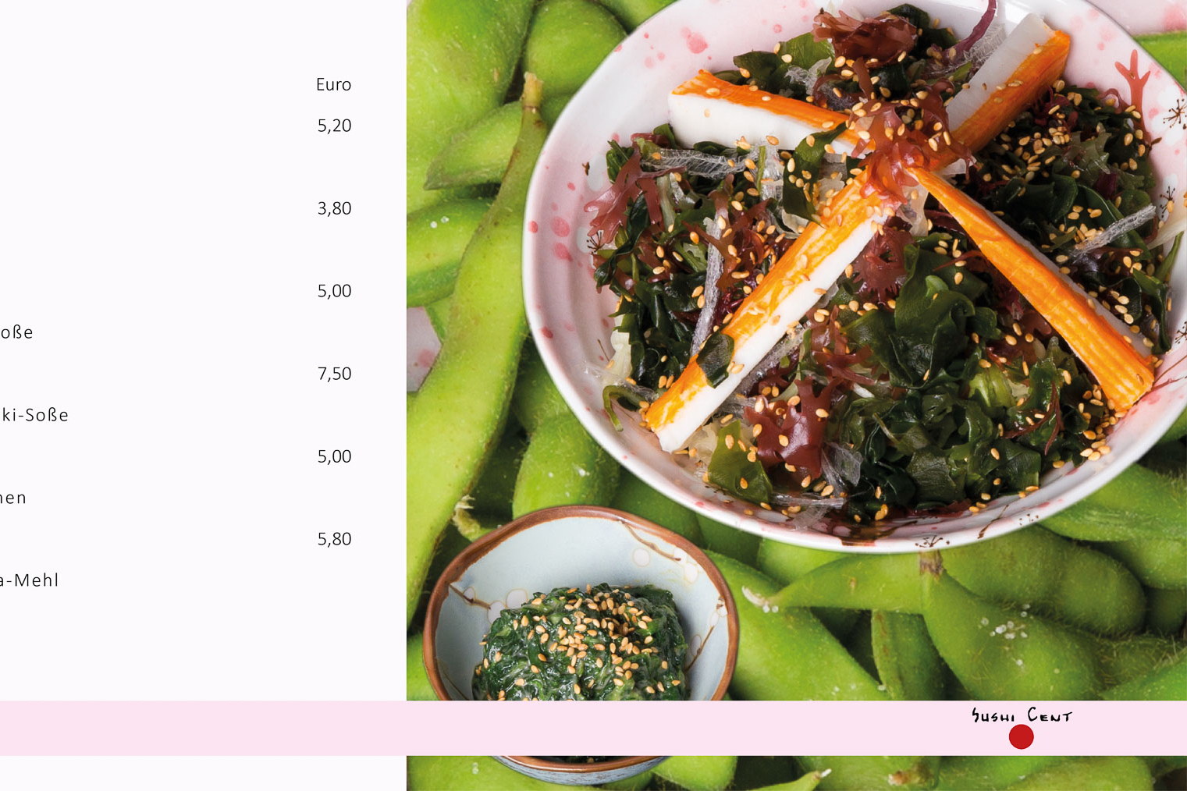The height and width of the screenshot is (791, 1187).
Task: Click the edamame pod with water droplets
Action: click(1015, 632)
